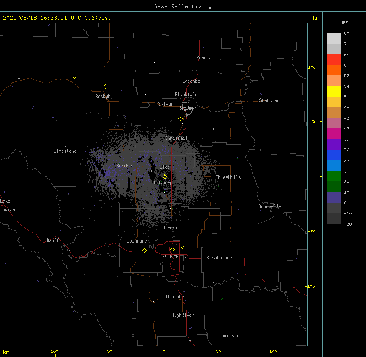This screenshot has width=366, height=357.
Task: Pick the red 60–65 dBZ legend swatch
Action: [334, 59]
